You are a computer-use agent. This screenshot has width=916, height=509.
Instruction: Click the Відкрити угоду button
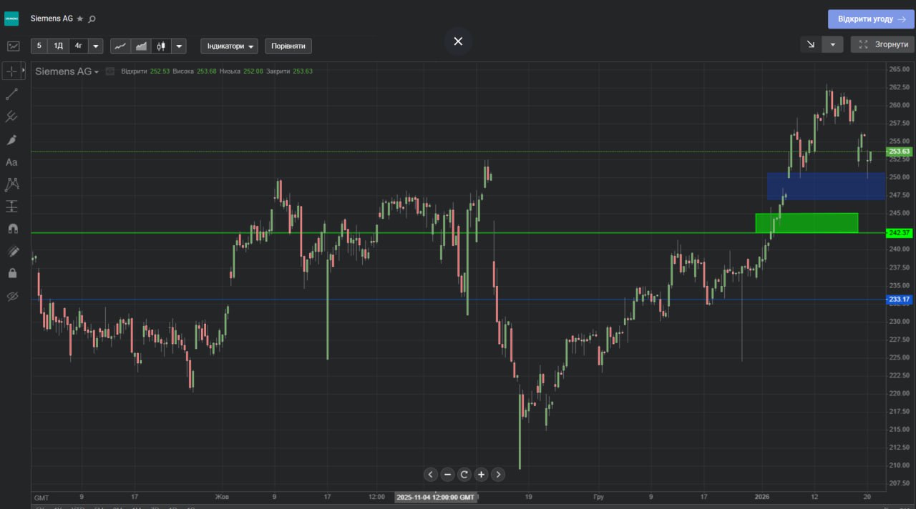[870, 19]
